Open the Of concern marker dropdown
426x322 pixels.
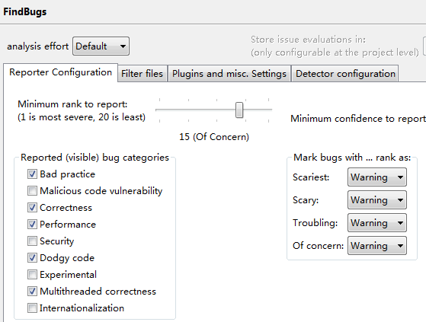[377, 246]
